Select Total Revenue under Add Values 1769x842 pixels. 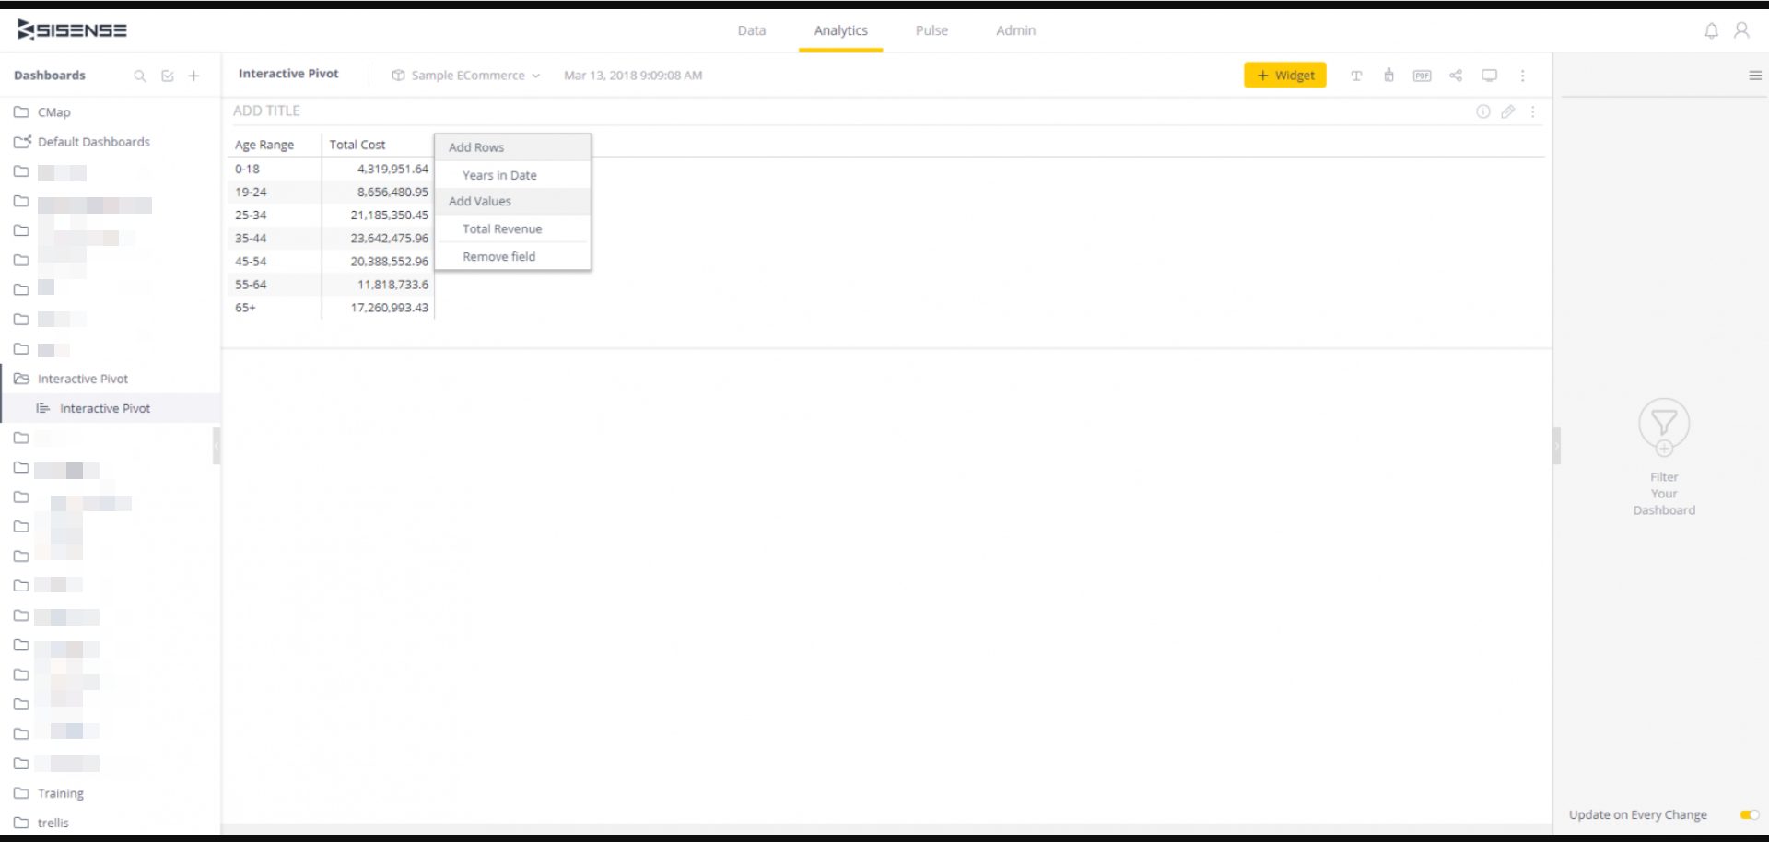click(x=502, y=228)
